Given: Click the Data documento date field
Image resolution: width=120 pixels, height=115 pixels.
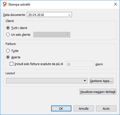Looking at the screenshot, I should click(x=49, y=15).
